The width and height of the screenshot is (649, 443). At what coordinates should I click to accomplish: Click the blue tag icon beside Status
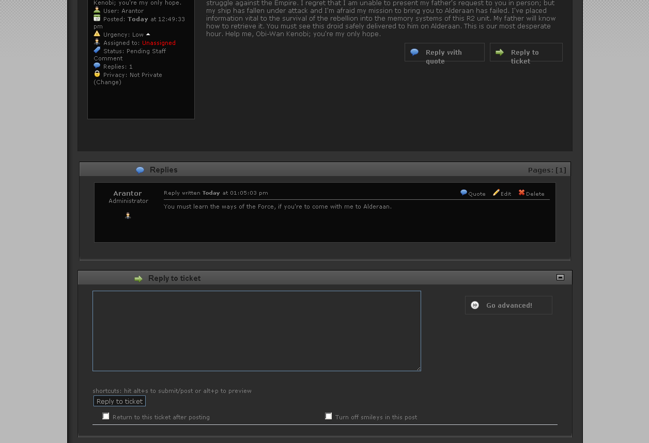tap(97, 50)
